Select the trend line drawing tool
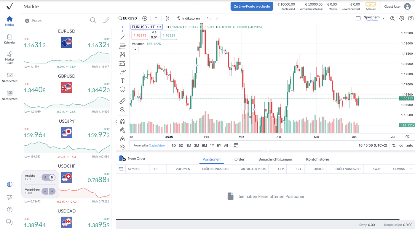Screen dimensions: 415x229 point(122,38)
